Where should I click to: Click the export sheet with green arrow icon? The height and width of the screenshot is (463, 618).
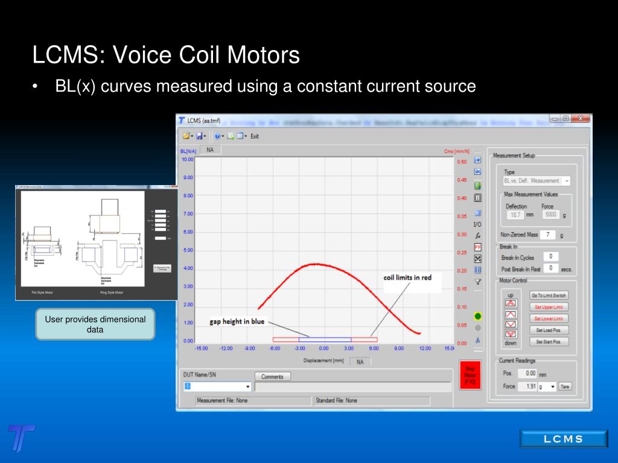231,136
